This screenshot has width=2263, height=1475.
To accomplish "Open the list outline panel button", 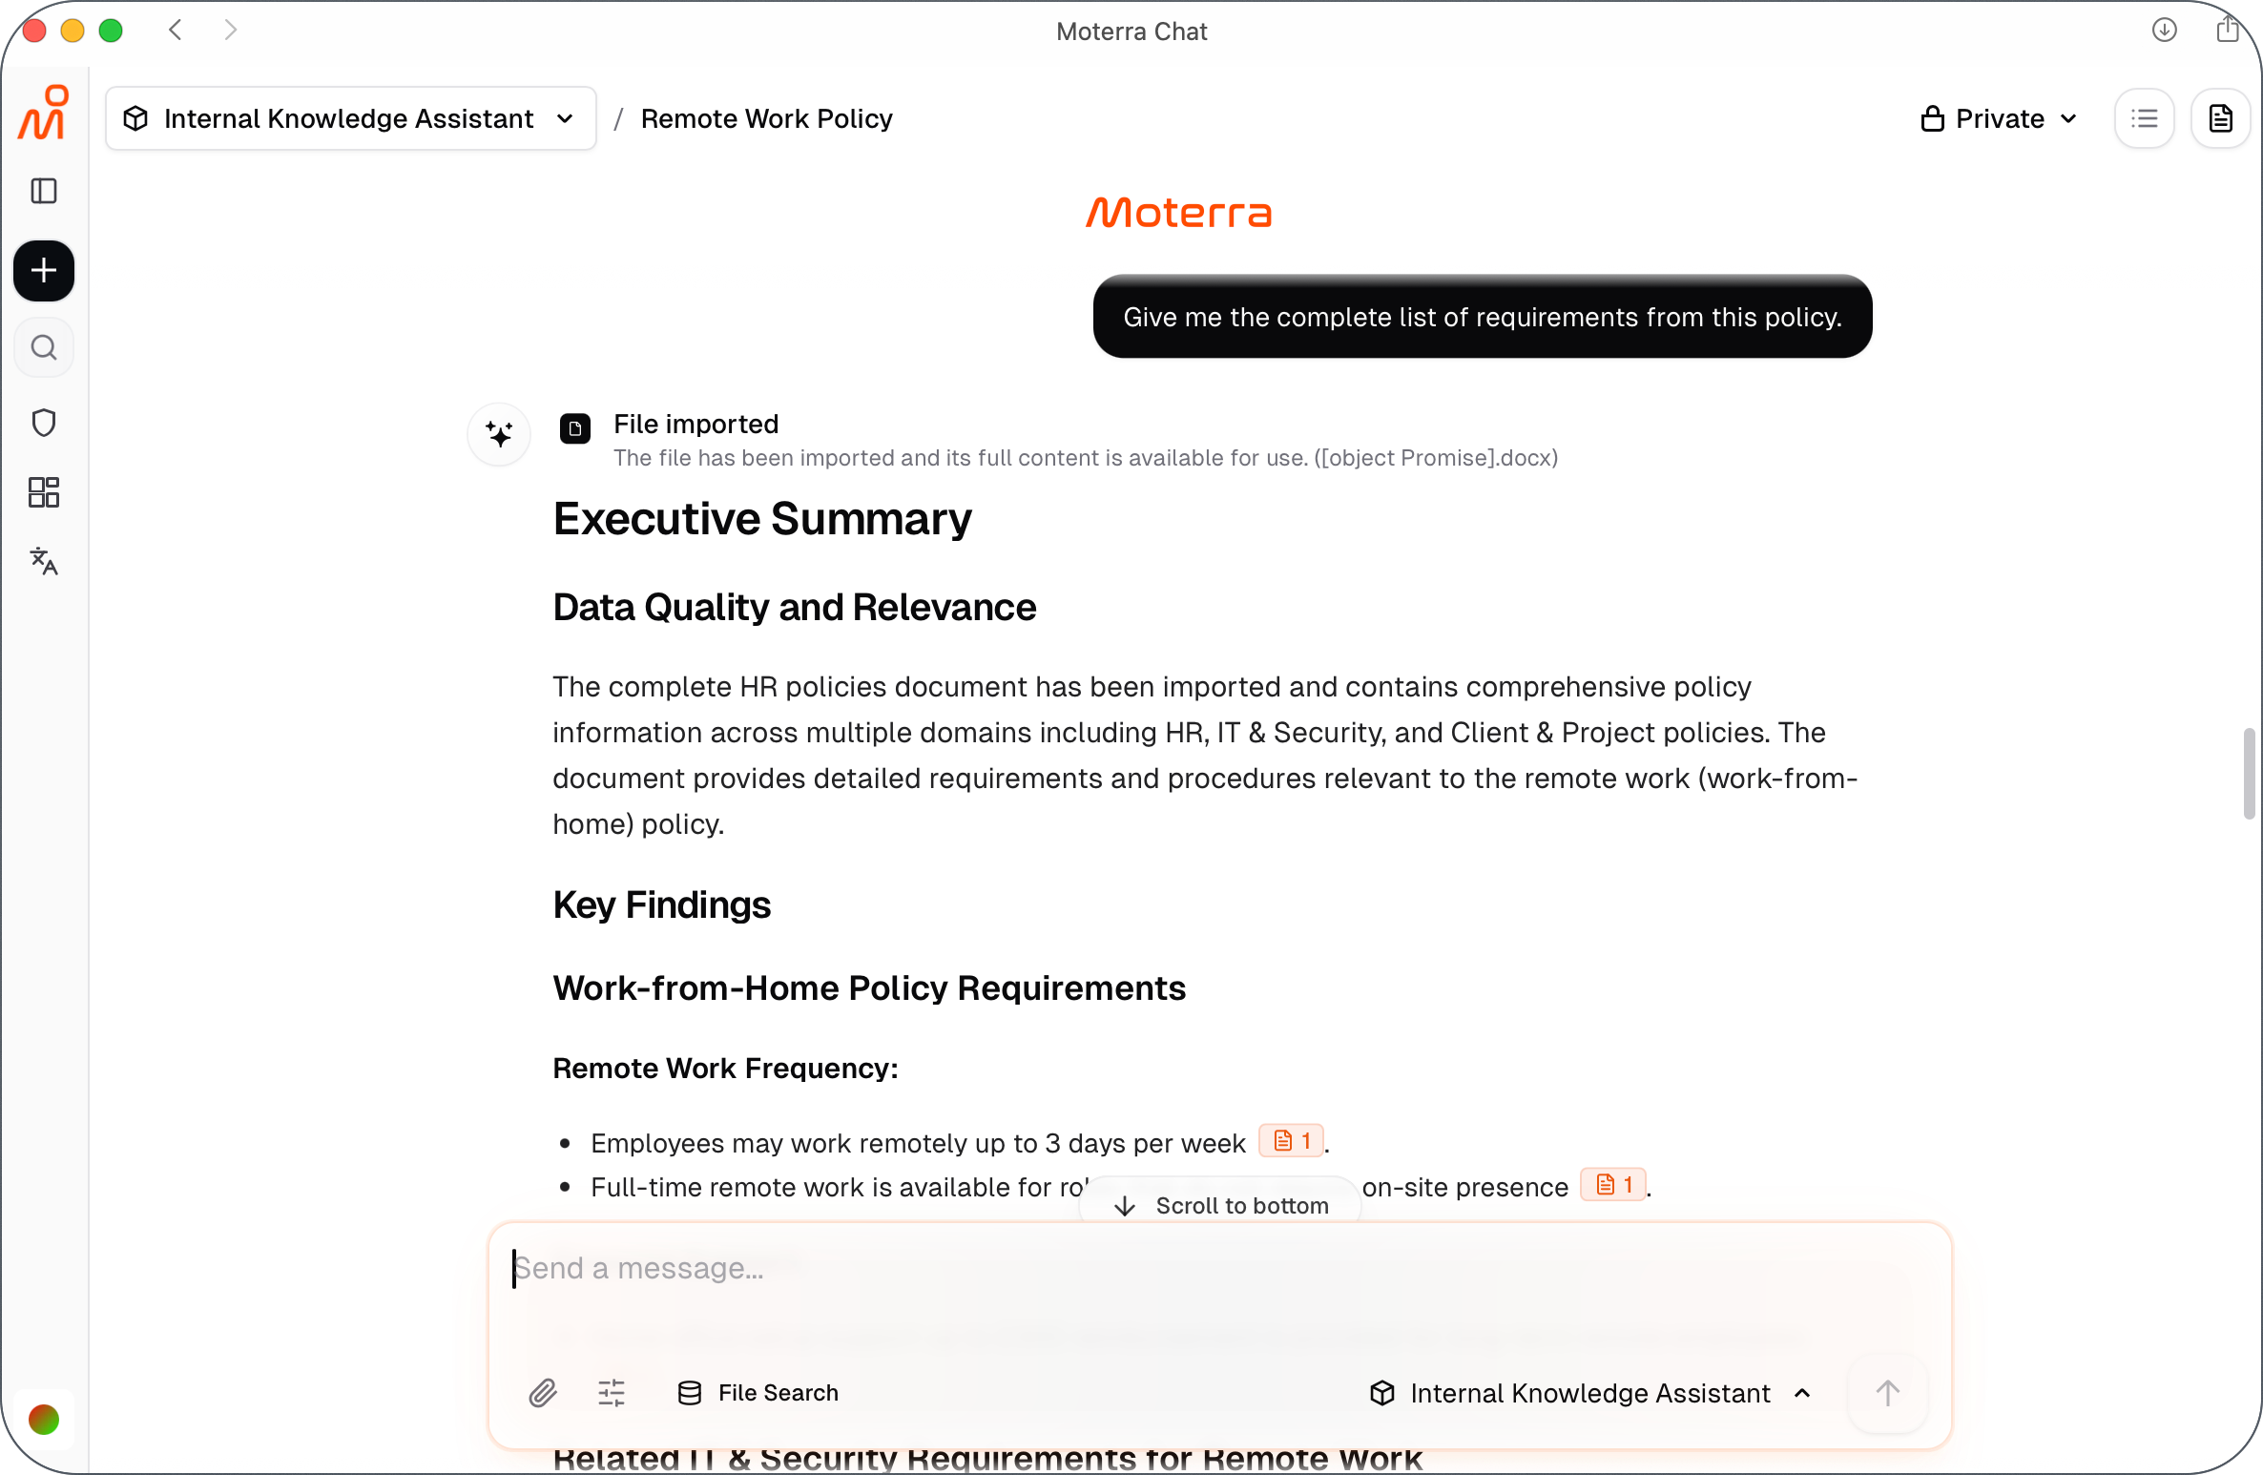I will click(2145, 118).
